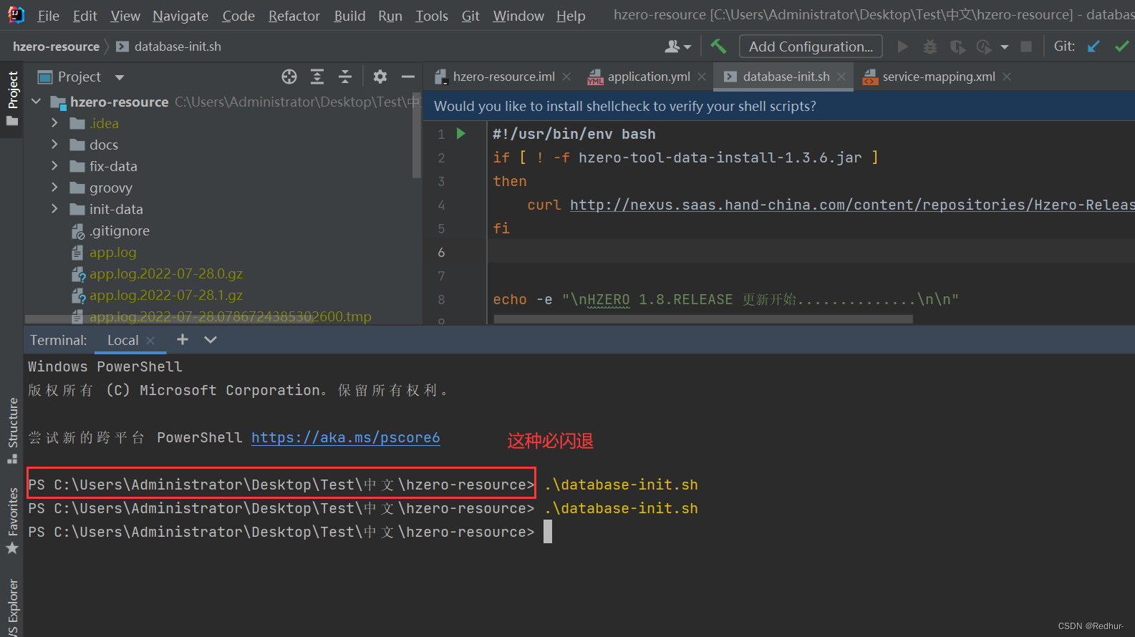Open the Edit menu
The height and width of the screenshot is (637, 1135).
[84, 16]
